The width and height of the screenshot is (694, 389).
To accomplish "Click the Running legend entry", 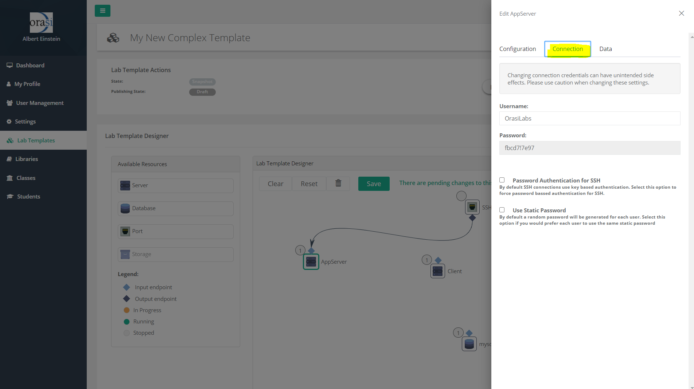I will tap(139, 321).
